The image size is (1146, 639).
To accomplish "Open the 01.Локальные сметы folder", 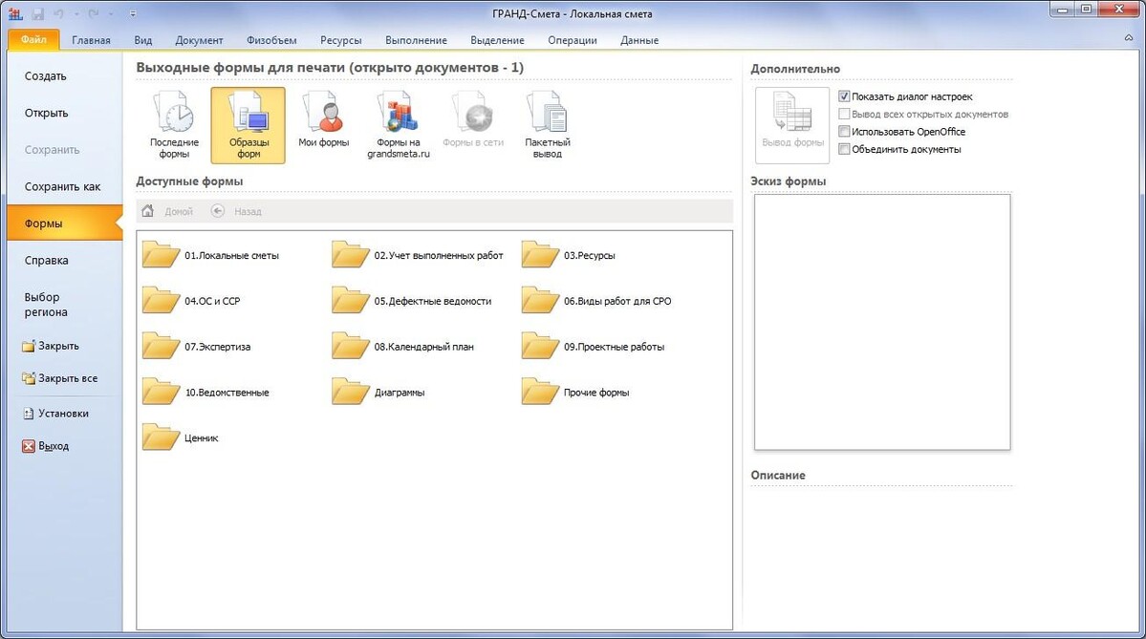I will tap(210, 256).
